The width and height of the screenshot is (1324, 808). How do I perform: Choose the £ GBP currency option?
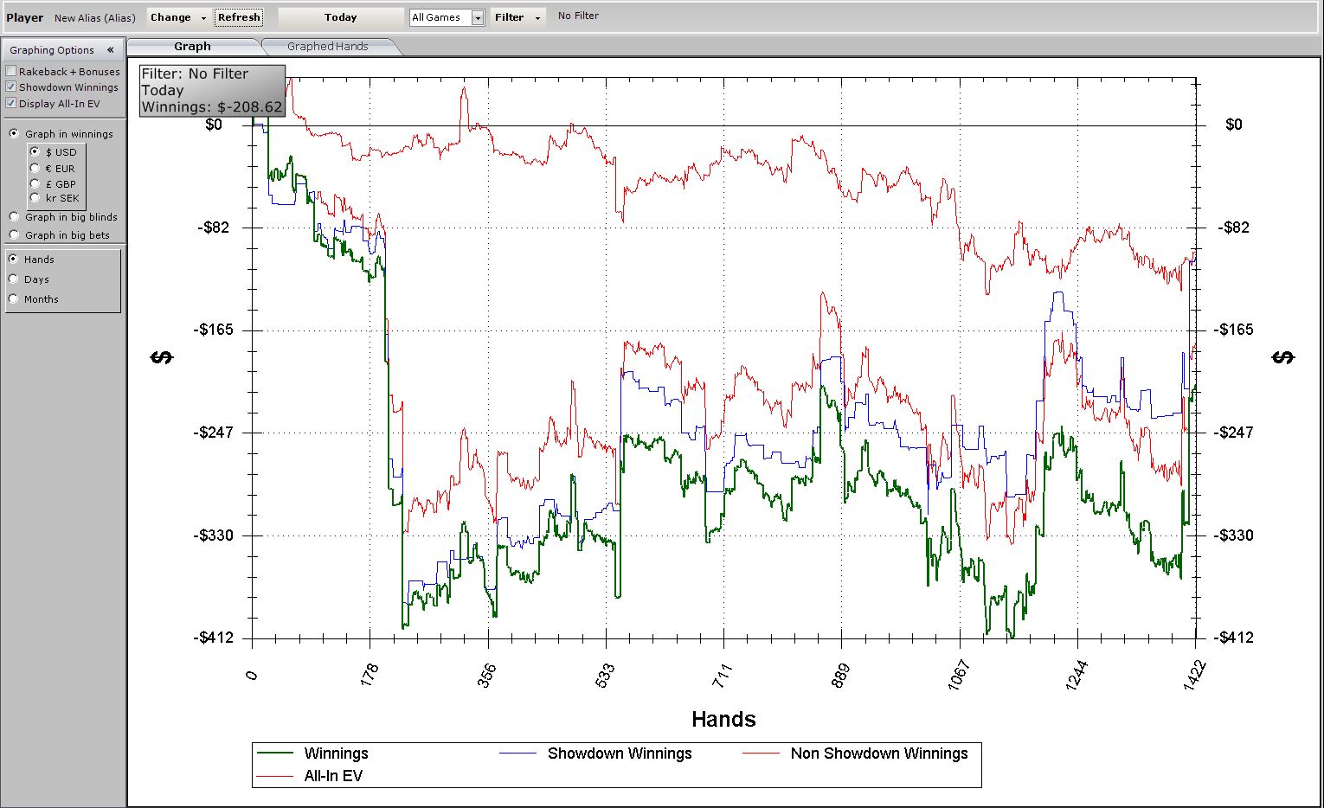tap(35, 184)
